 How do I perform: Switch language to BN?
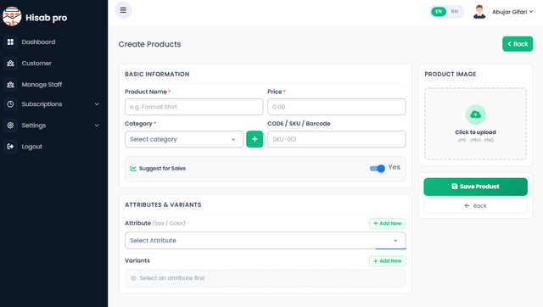(x=455, y=11)
